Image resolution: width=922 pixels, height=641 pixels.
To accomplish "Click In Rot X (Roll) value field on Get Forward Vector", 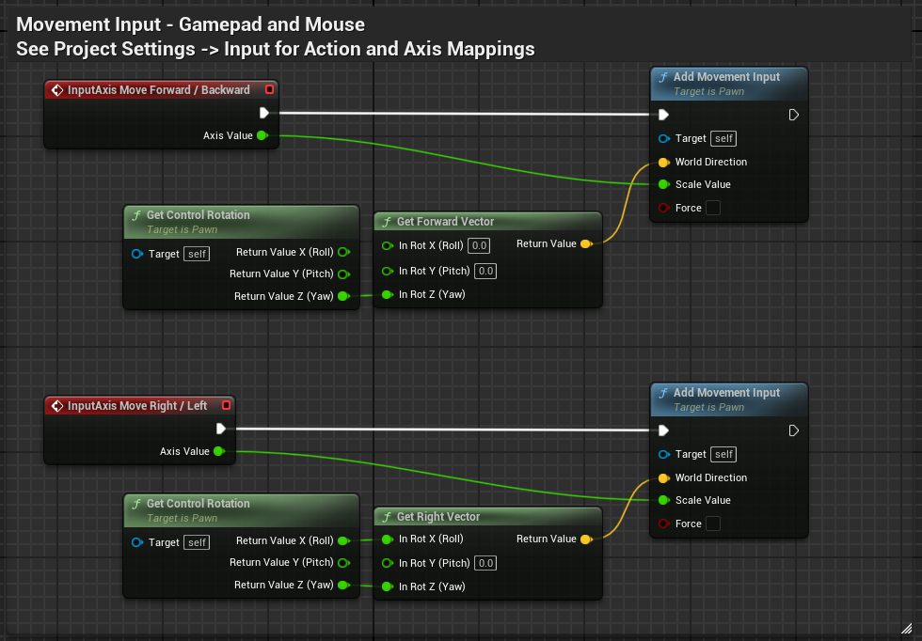I will 480,246.
